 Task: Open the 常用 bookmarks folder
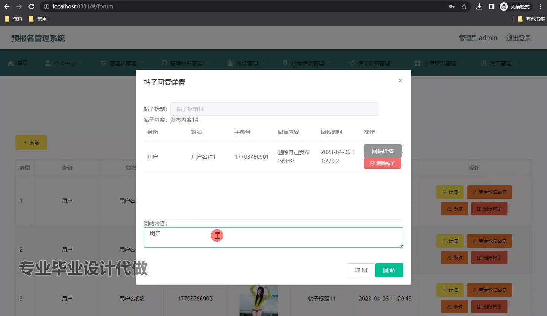[x=38, y=19]
